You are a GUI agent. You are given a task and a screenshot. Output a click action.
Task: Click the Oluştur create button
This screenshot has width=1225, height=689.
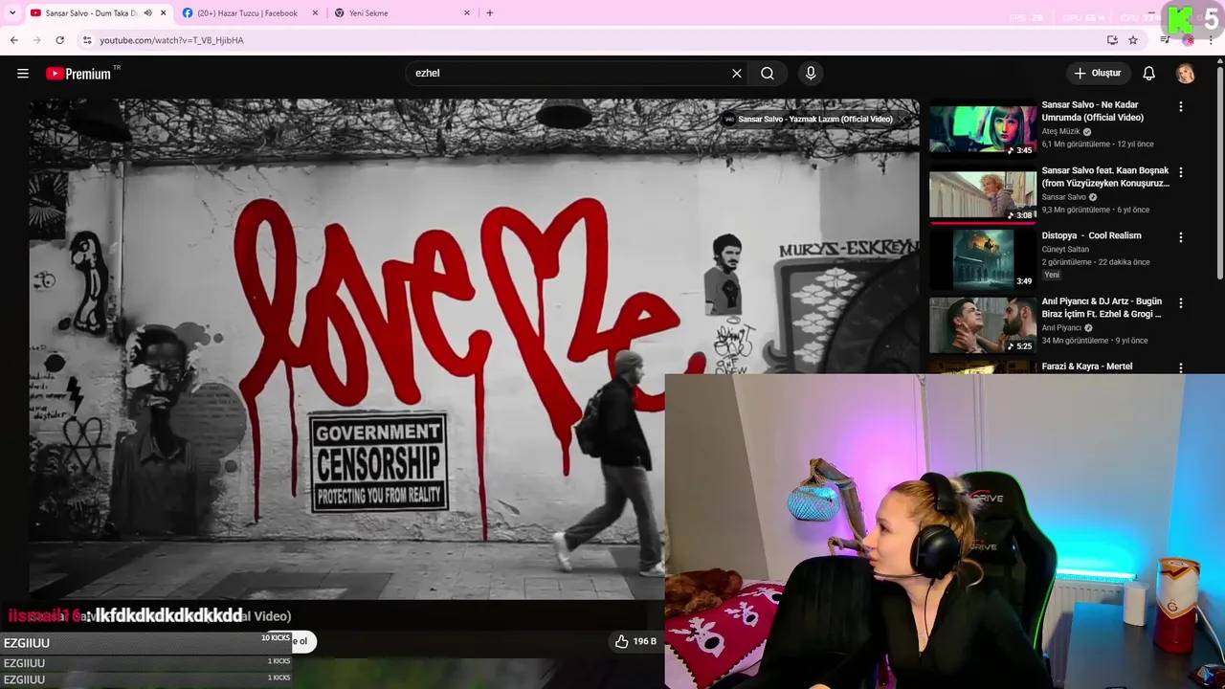click(x=1098, y=74)
